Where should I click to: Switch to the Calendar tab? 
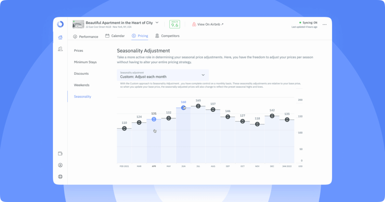coord(115,36)
